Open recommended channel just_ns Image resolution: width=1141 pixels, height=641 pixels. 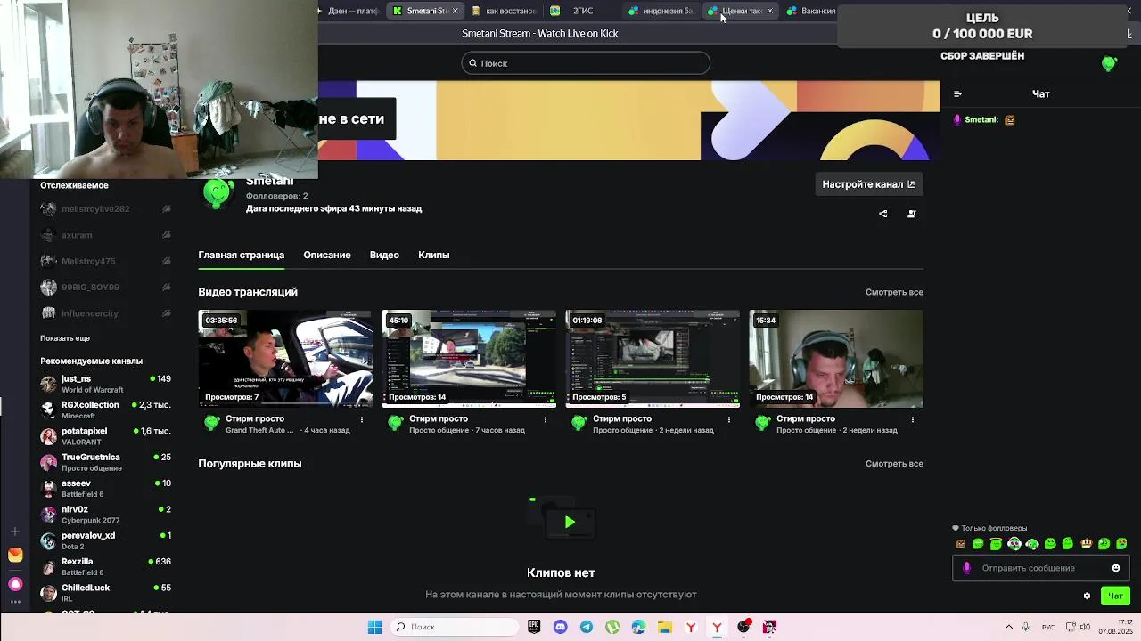105,384
